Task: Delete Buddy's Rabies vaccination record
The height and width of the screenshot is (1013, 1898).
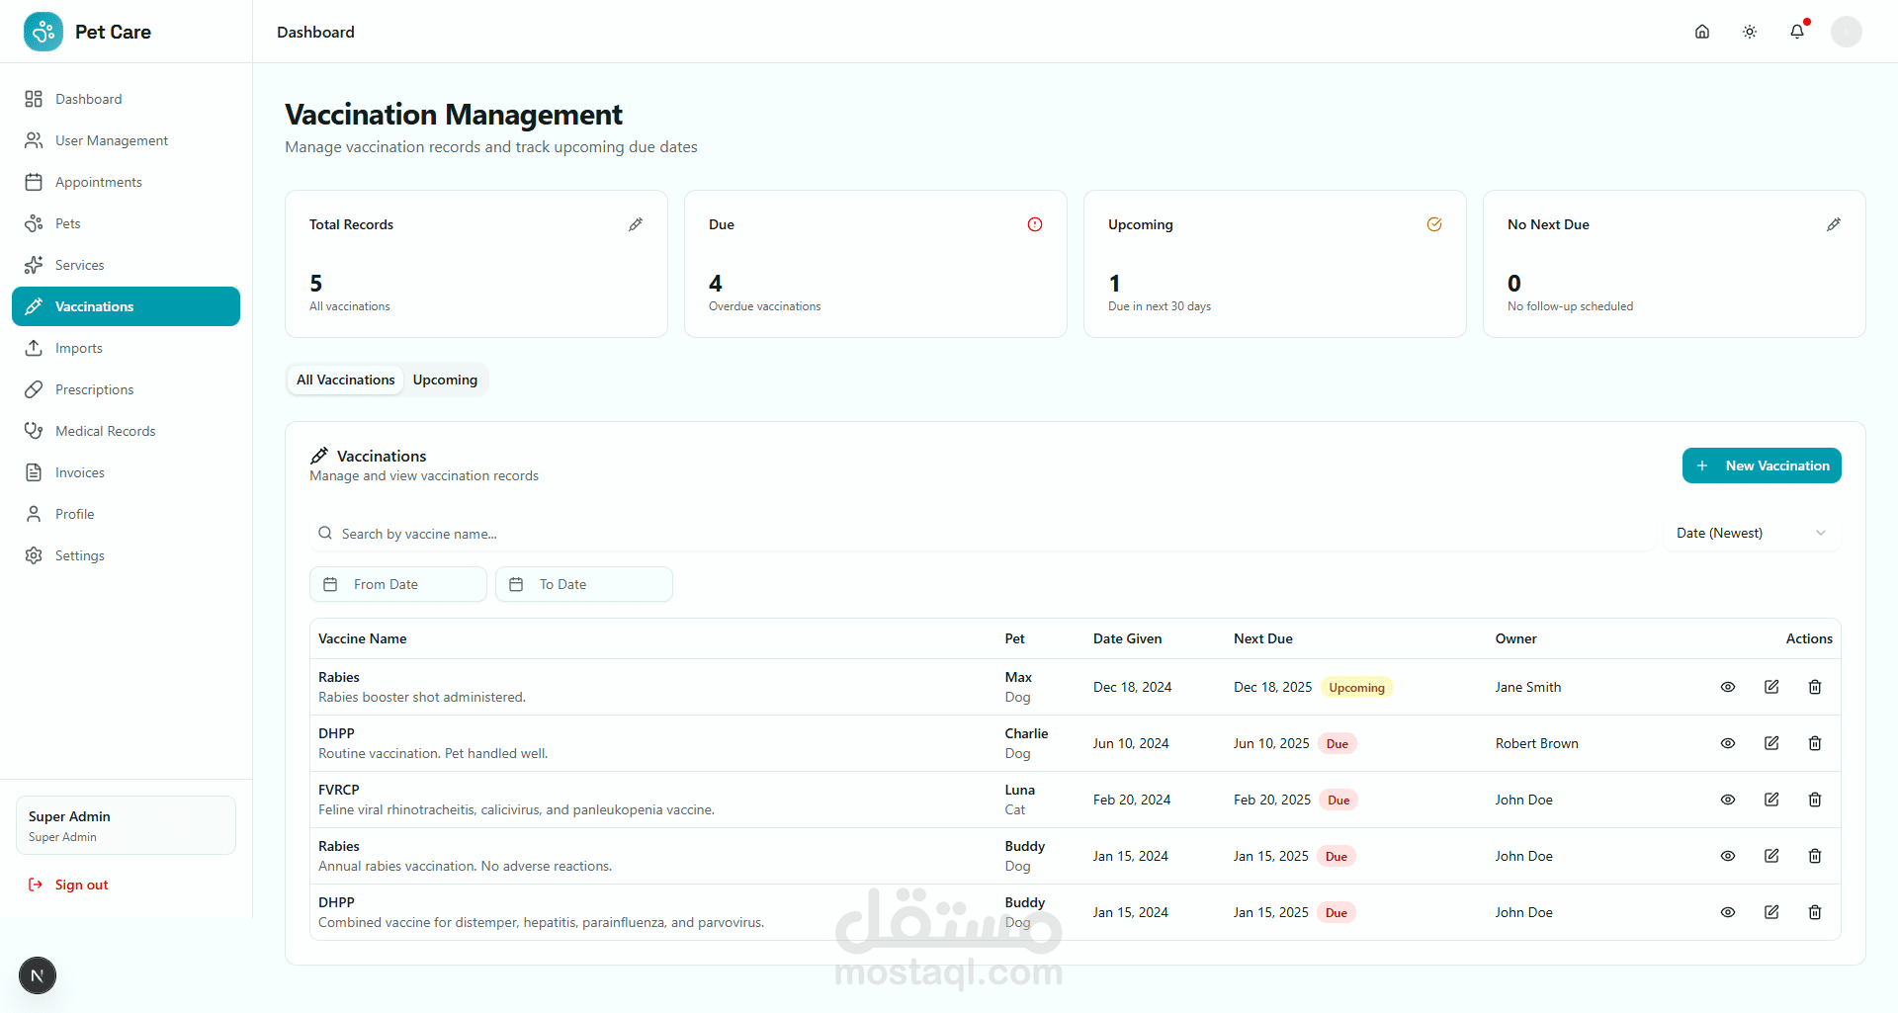Action: click(1815, 856)
